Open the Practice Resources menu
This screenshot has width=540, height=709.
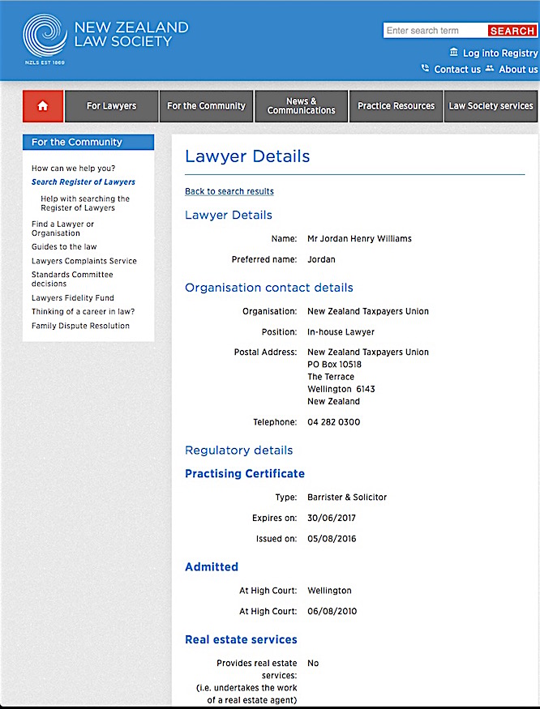tap(396, 106)
